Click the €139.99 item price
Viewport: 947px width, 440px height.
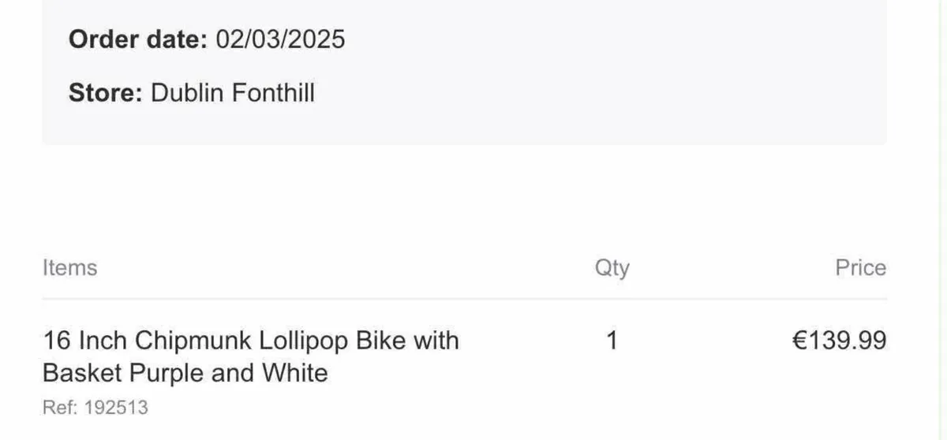tap(839, 341)
